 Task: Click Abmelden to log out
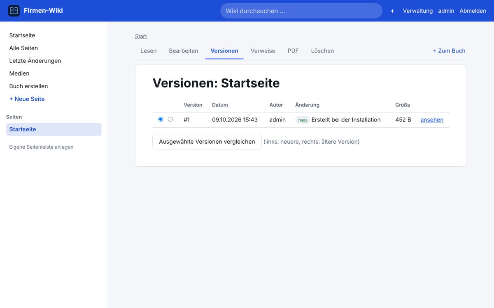coord(473,11)
